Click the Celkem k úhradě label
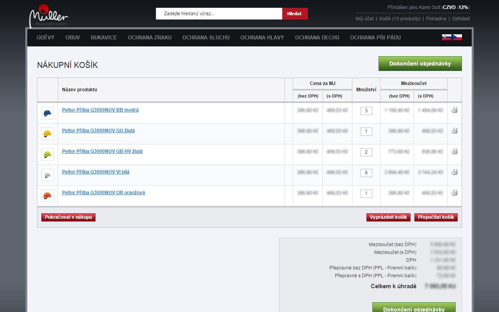Screen dimensions: 499x312 393,286
